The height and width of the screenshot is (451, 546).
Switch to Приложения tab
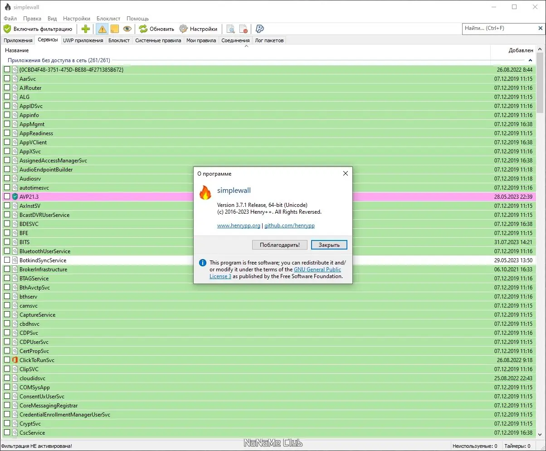click(x=18, y=40)
